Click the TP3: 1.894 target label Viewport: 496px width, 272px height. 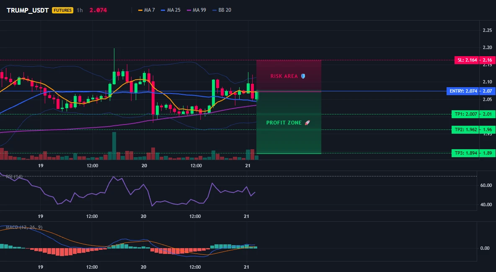pos(465,153)
